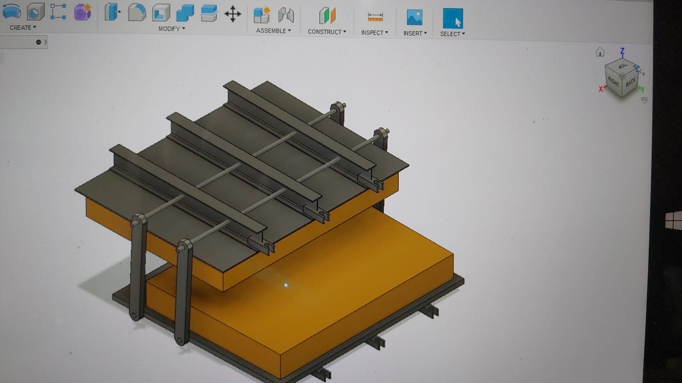Click the ViewCube Home icon
The height and width of the screenshot is (383, 682).
[600, 52]
